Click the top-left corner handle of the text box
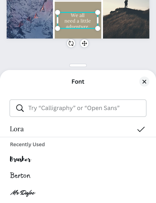 58,12
